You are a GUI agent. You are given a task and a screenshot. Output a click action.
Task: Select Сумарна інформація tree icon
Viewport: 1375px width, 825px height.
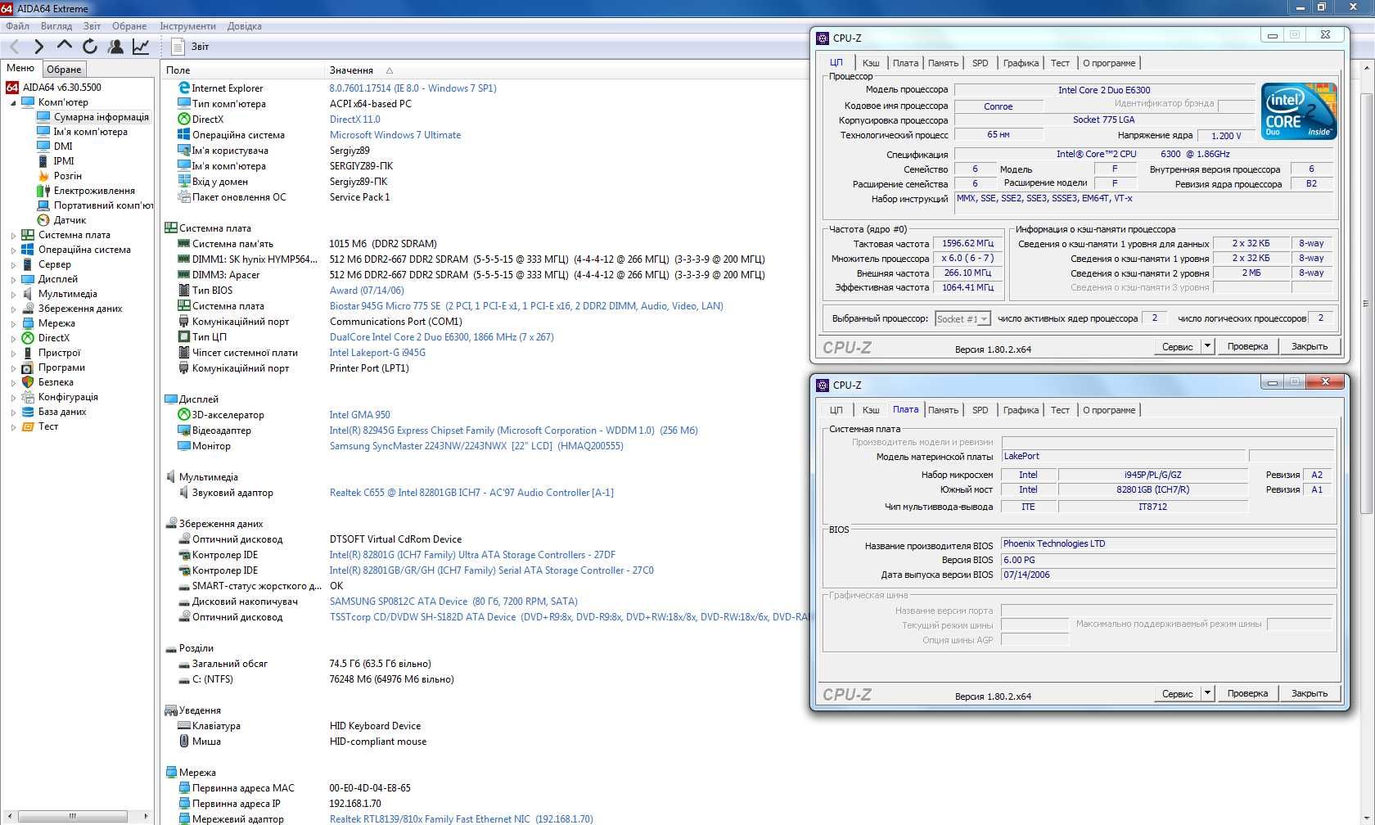pos(43,117)
